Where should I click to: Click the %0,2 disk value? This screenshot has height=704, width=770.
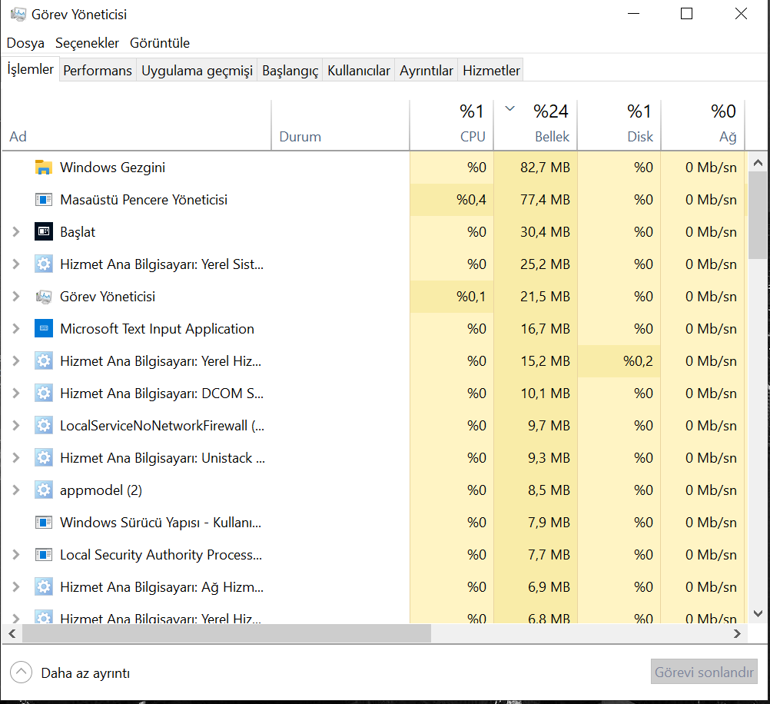click(639, 361)
